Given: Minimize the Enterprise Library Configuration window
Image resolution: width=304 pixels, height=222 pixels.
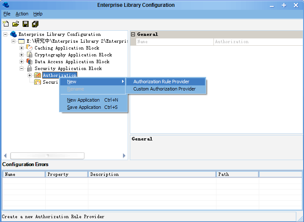Looking at the screenshot, I should click(272, 6).
